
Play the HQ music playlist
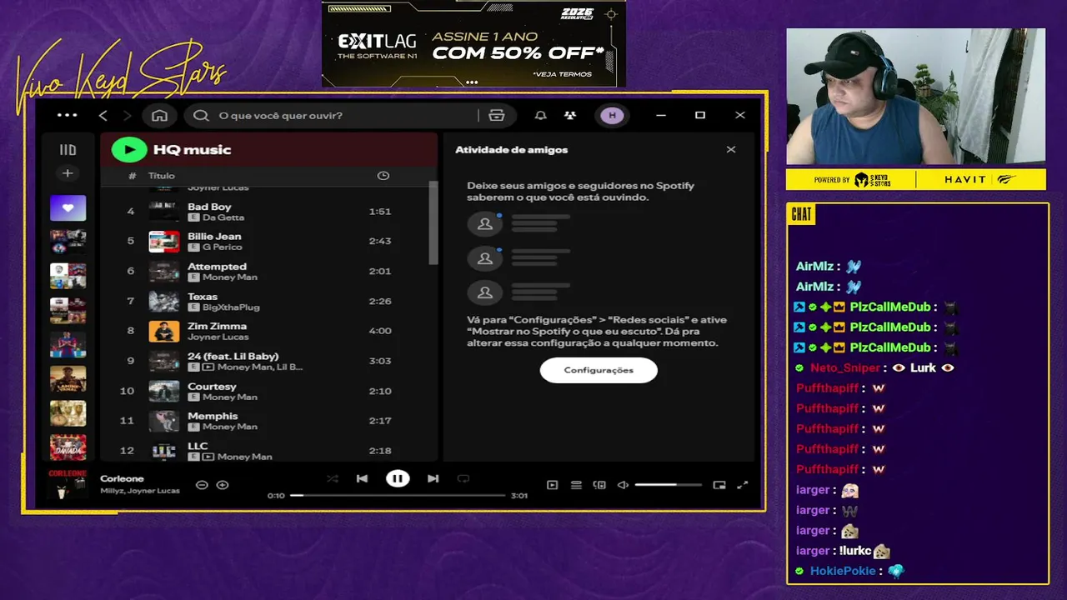[x=128, y=149]
